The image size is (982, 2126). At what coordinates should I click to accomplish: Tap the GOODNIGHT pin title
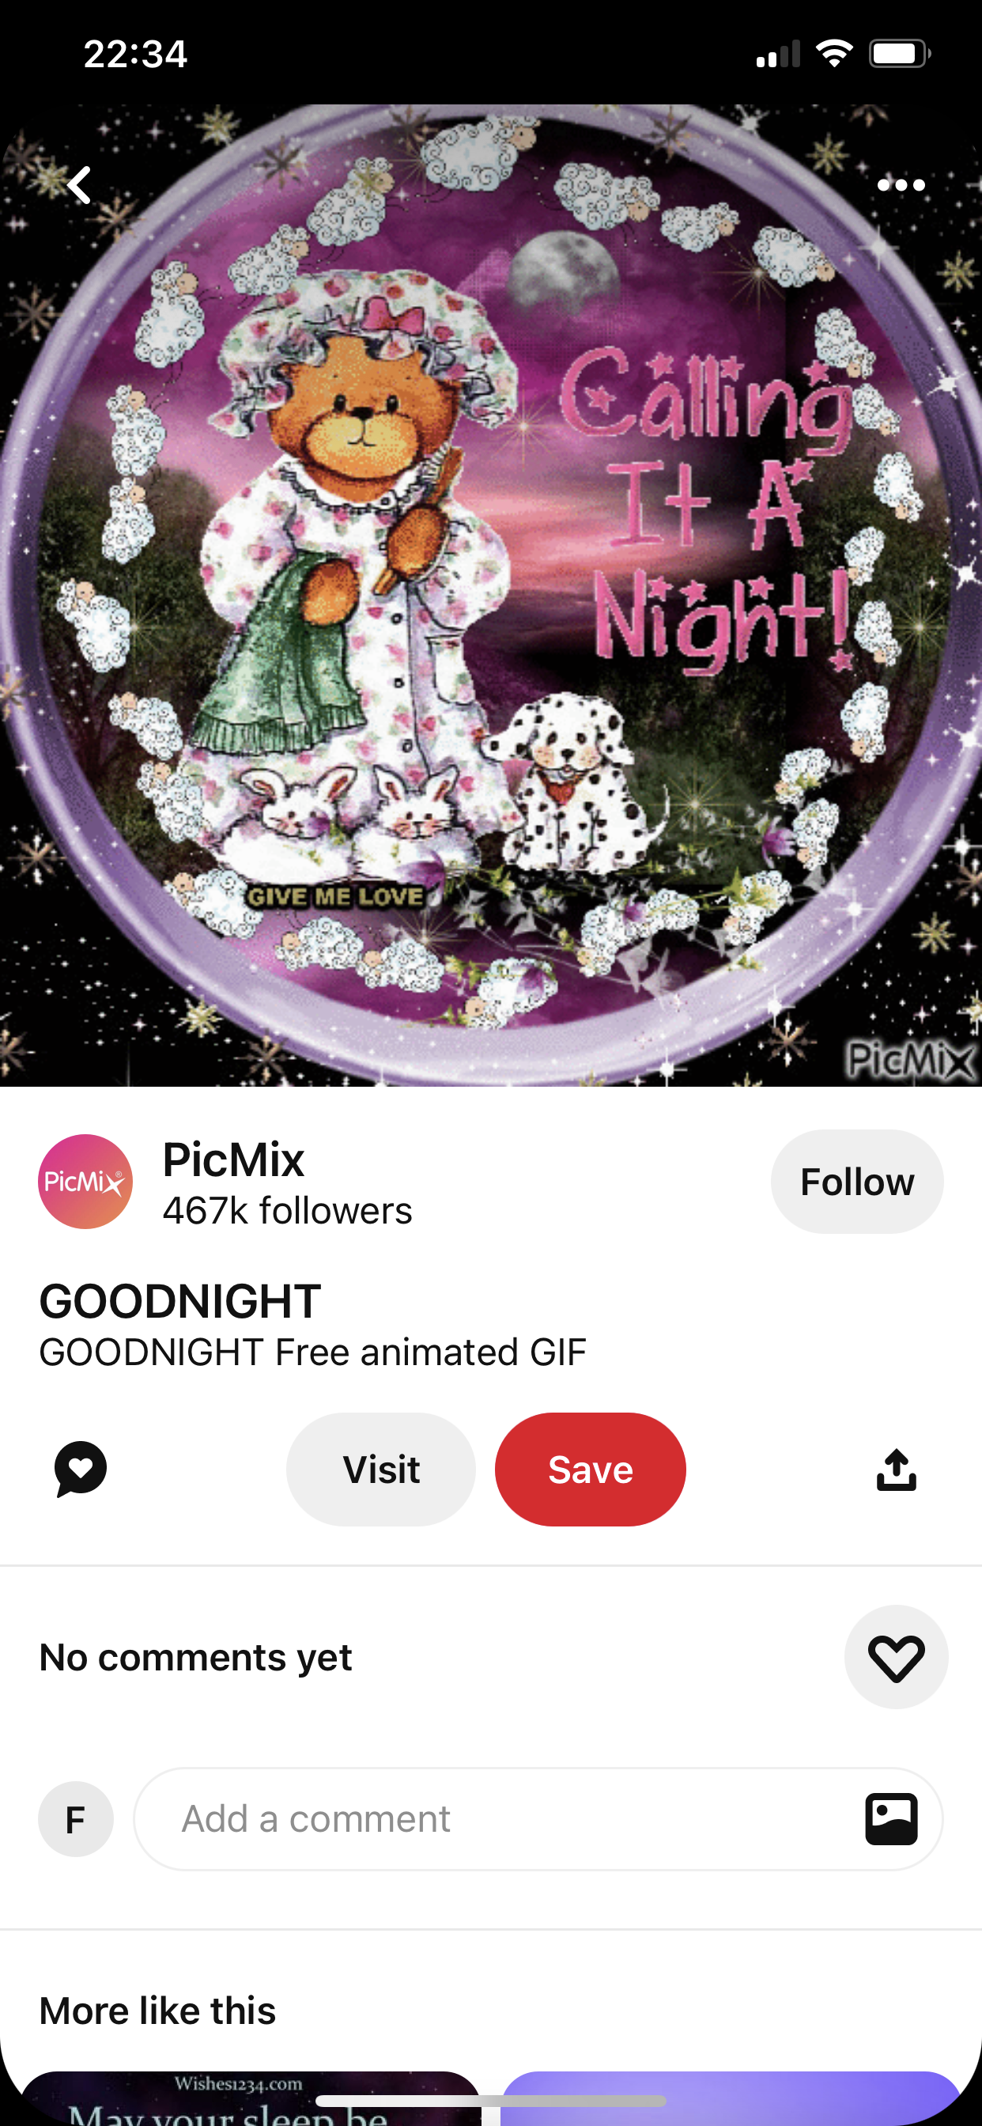click(180, 1302)
